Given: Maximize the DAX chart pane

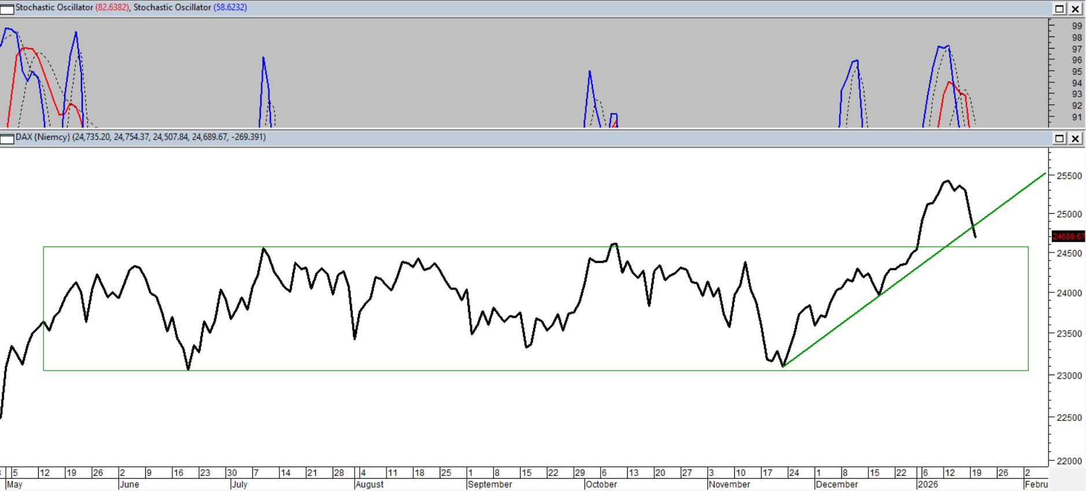Looking at the screenshot, I should click(x=1059, y=138).
